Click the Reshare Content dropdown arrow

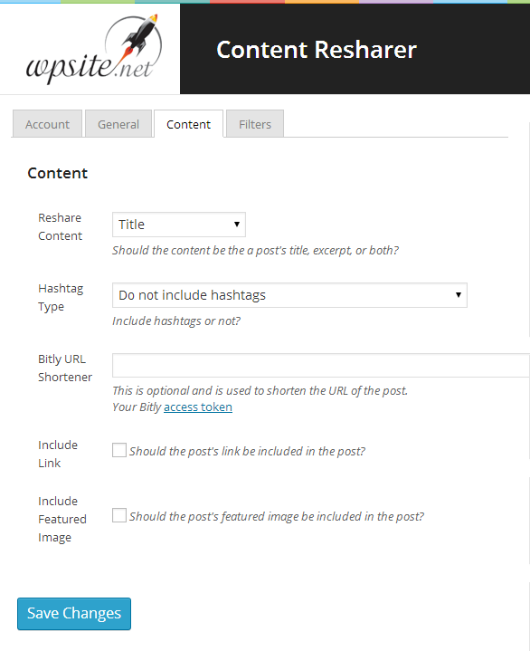pyautogui.click(x=237, y=225)
